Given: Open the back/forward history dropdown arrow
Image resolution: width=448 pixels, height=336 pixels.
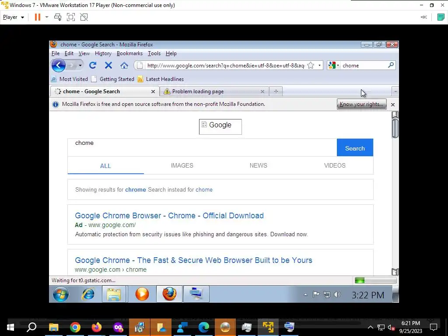Looking at the screenshot, I should tap(80, 66).
